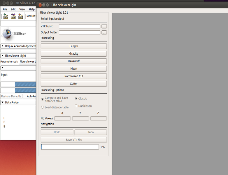Collapse the FiberViewer Light section
The width and height of the screenshot is (228, 175).
pyautogui.click(x=3, y=56)
